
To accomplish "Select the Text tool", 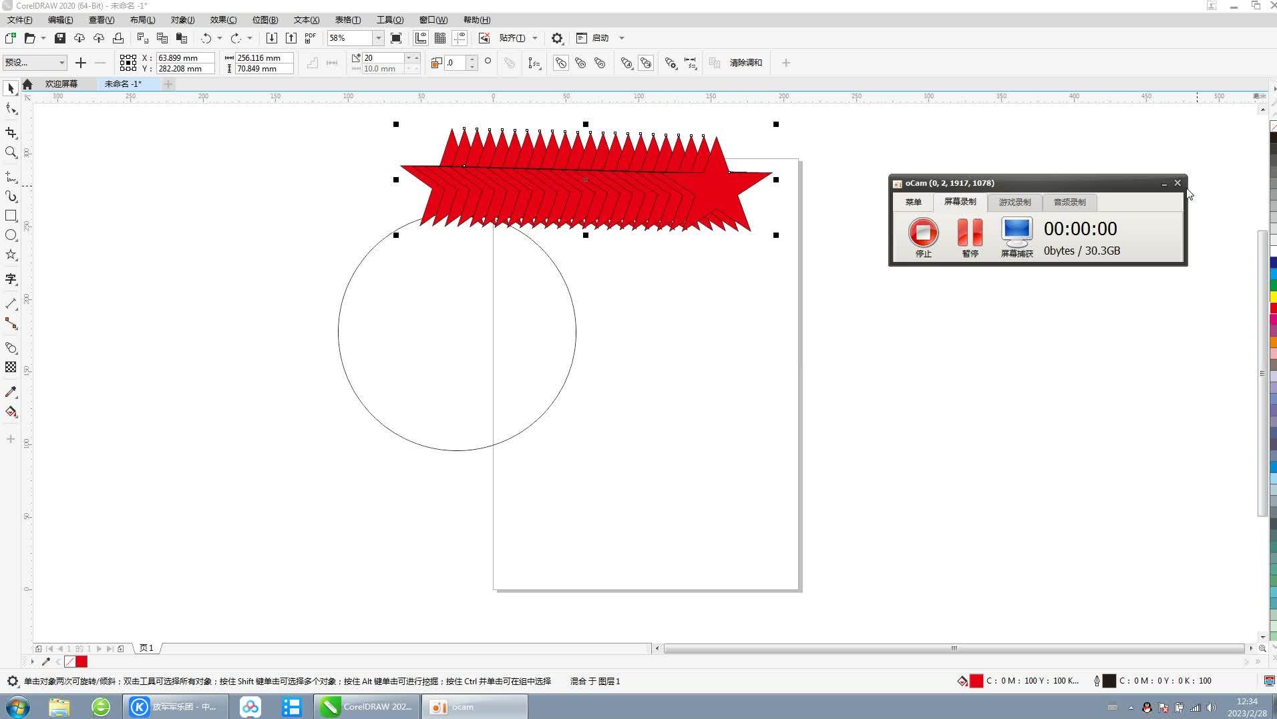I will 11,279.
